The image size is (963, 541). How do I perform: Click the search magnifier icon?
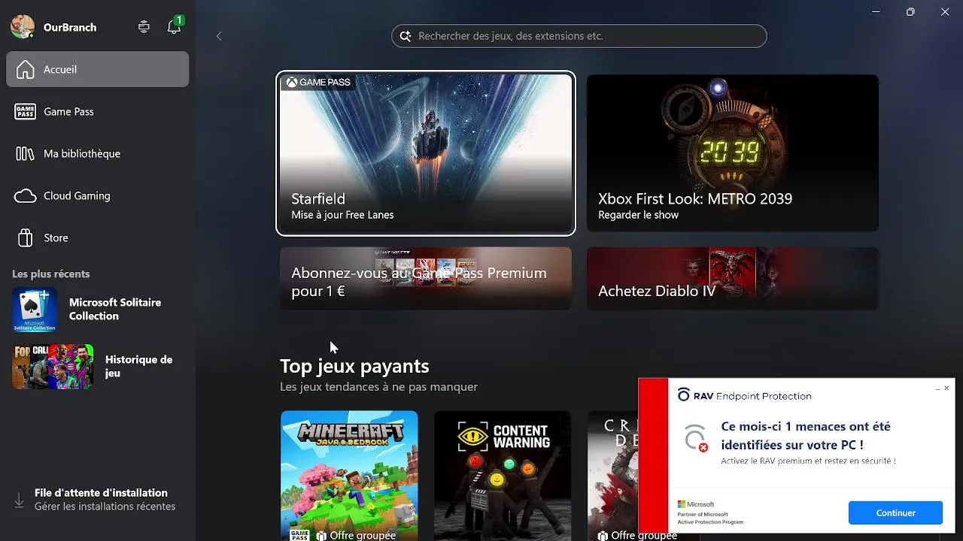pos(406,36)
